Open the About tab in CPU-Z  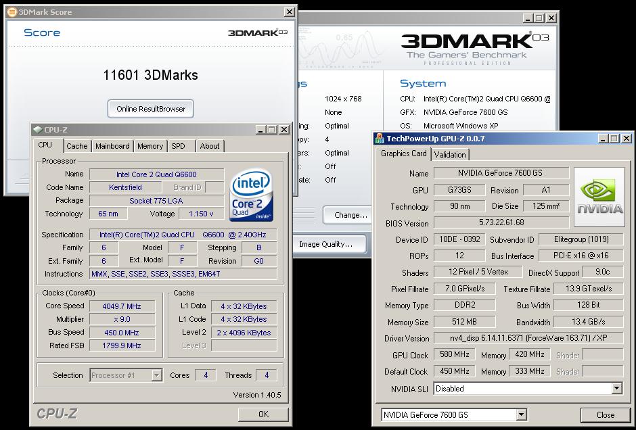click(209, 146)
